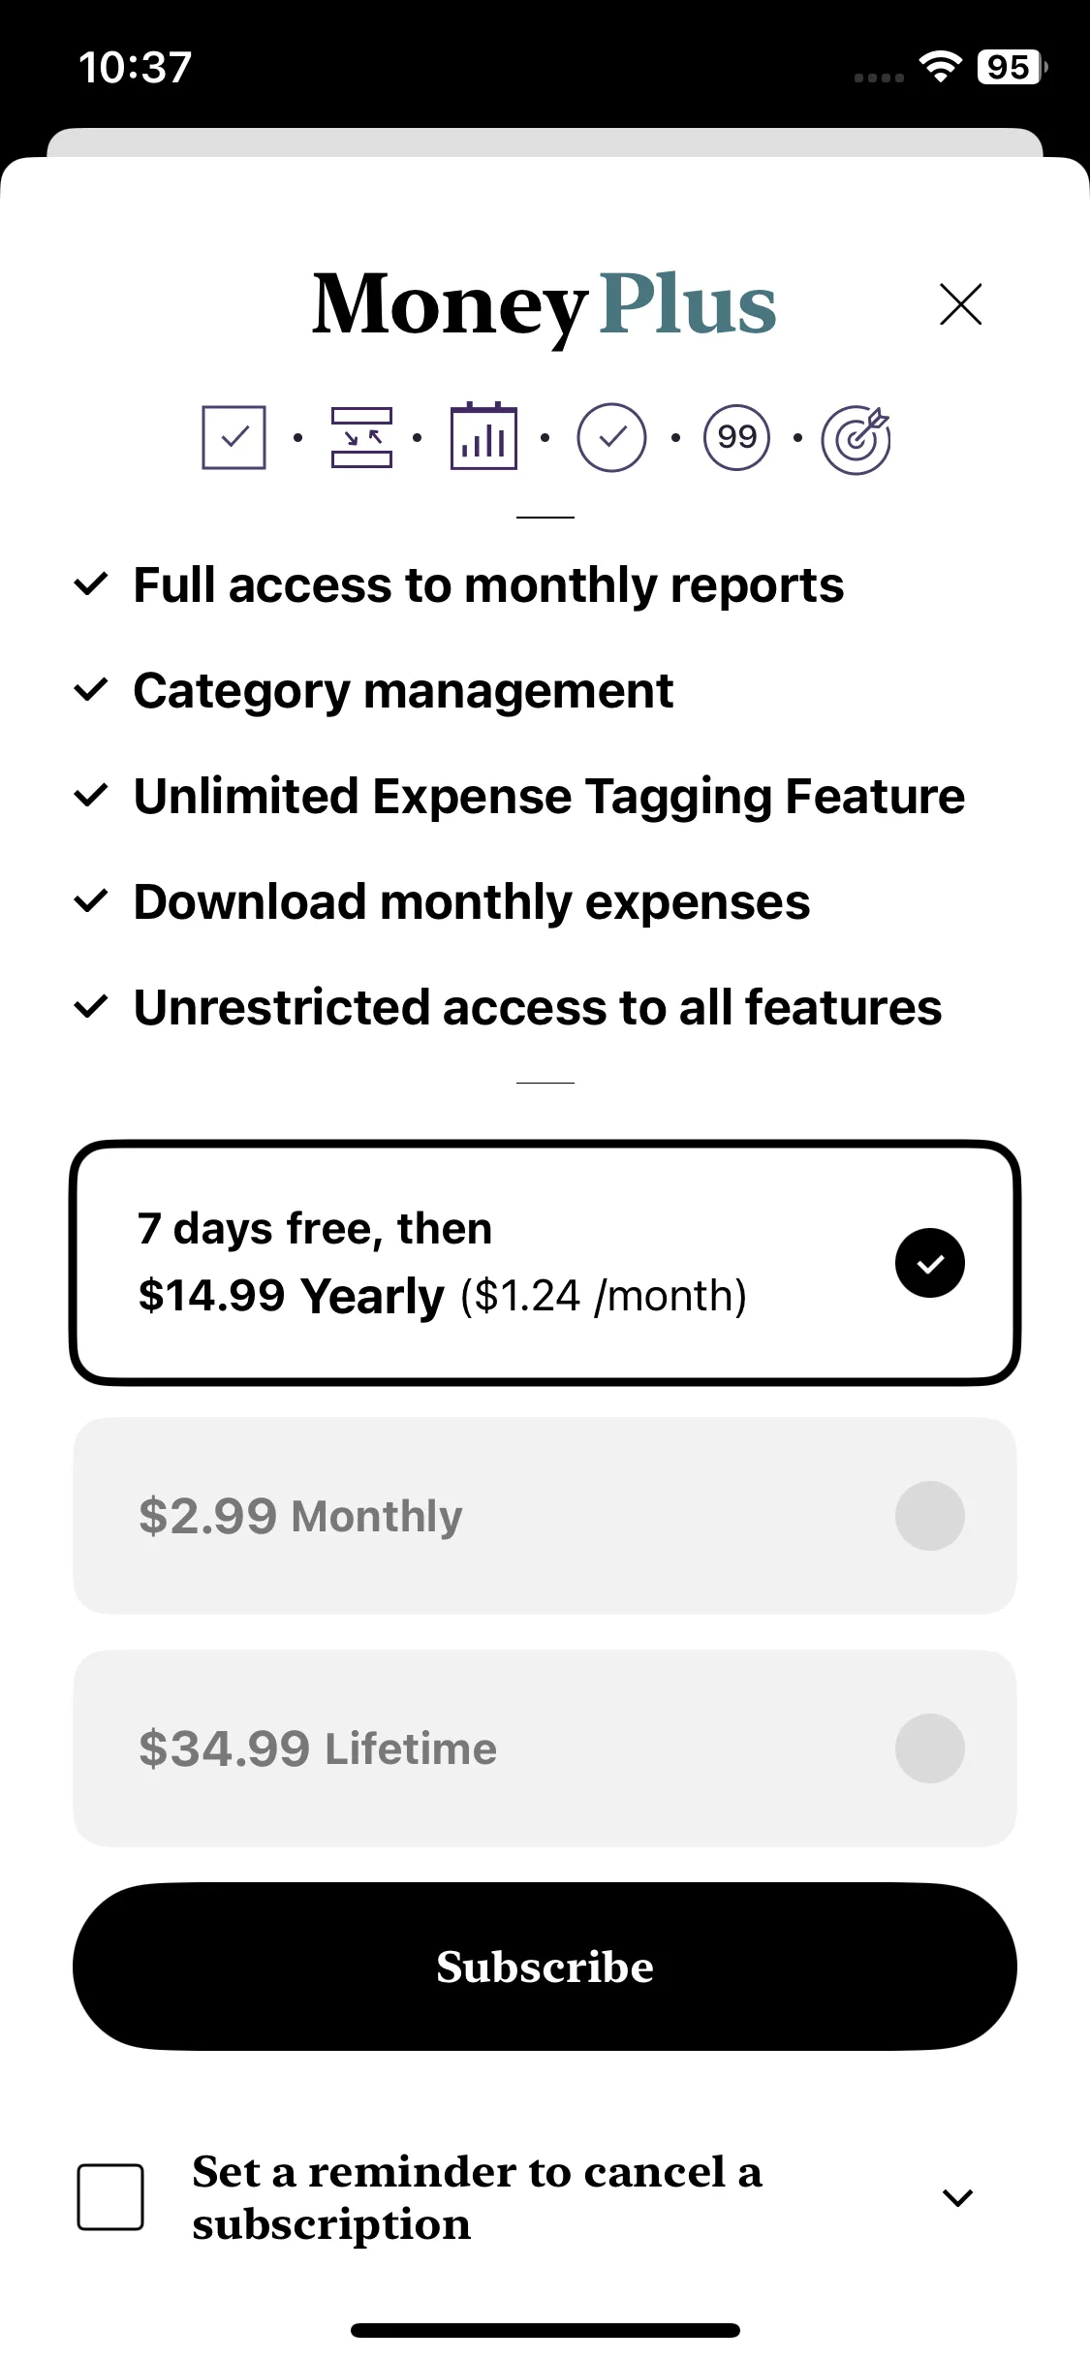Expand the cancel reminder chevron
The image size is (1090, 2361).
pyautogui.click(x=957, y=2197)
